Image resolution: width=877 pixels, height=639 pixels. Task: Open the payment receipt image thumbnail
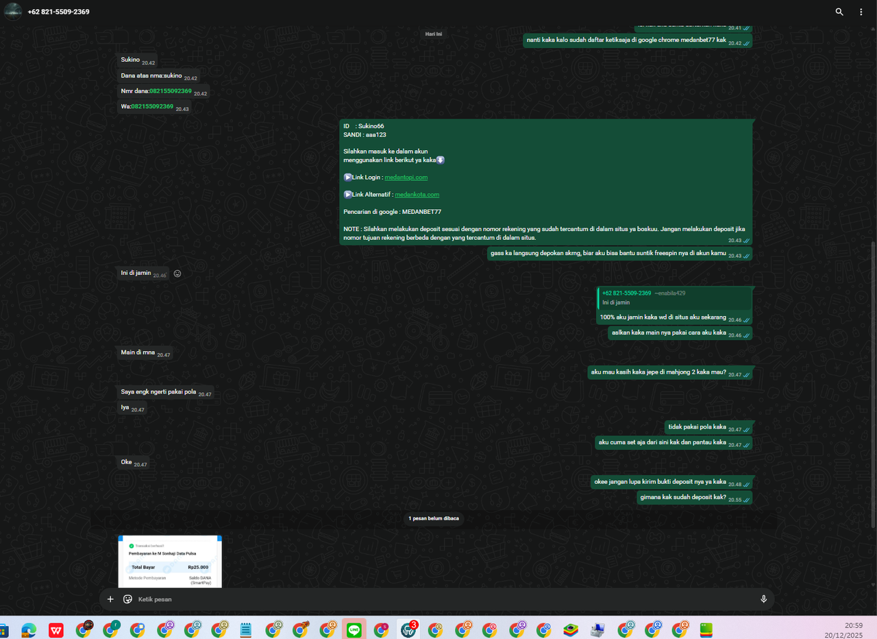tap(170, 562)
